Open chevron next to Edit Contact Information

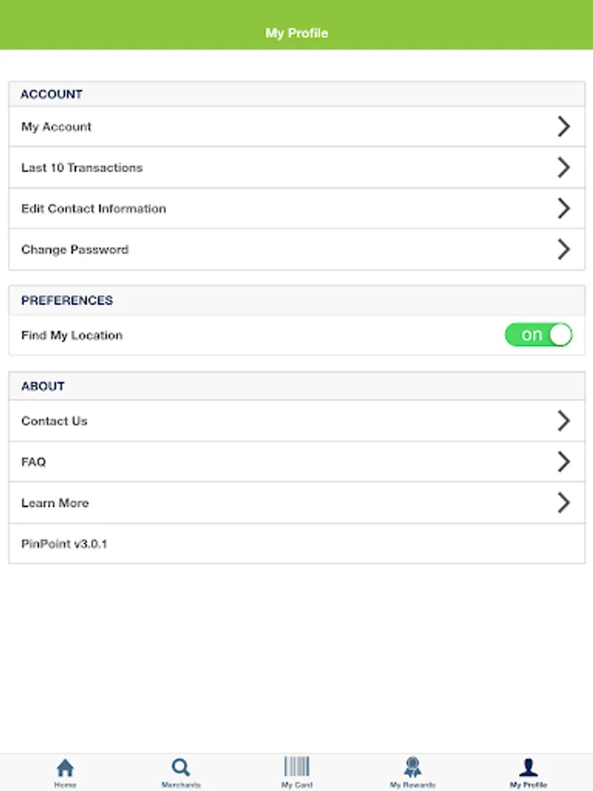tap(564, 207)
